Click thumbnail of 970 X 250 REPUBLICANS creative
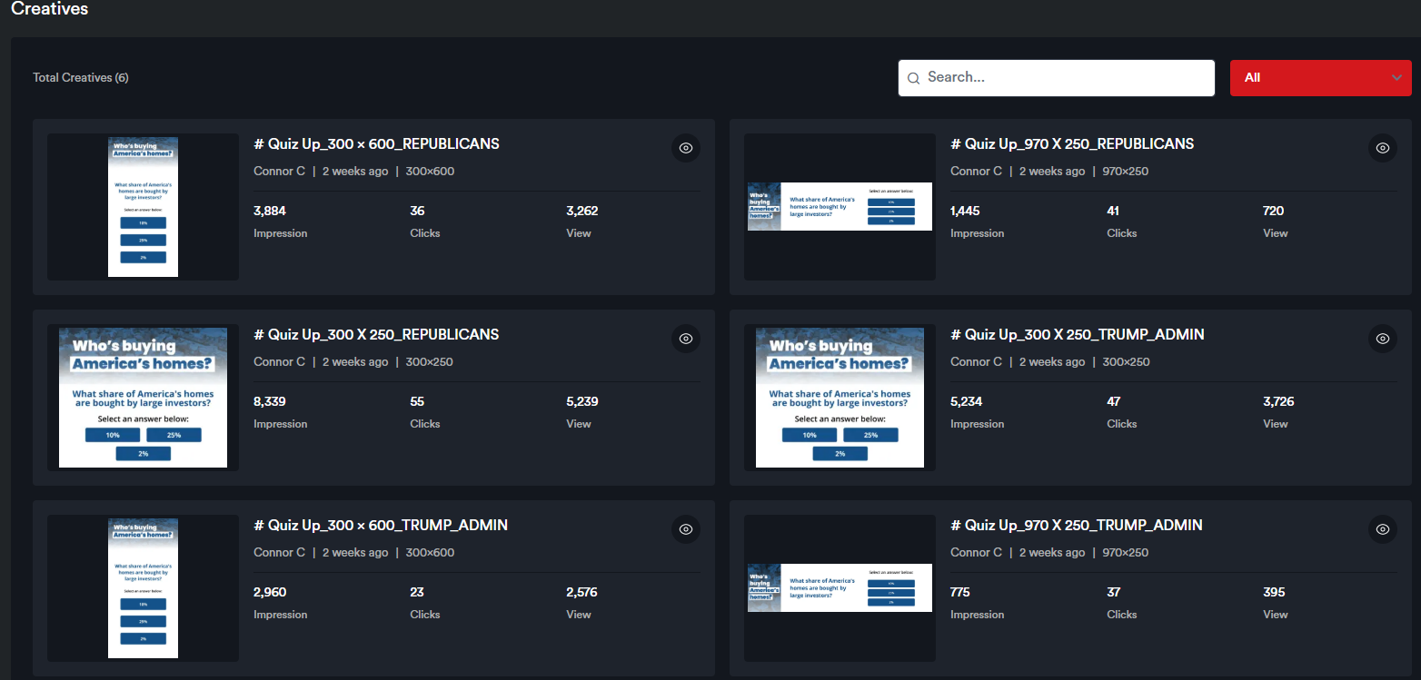The image size is (1421, 680). coord(840,207)
